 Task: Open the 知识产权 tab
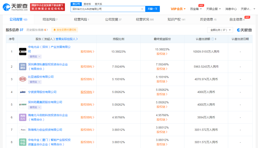click(x=176, y=19)
